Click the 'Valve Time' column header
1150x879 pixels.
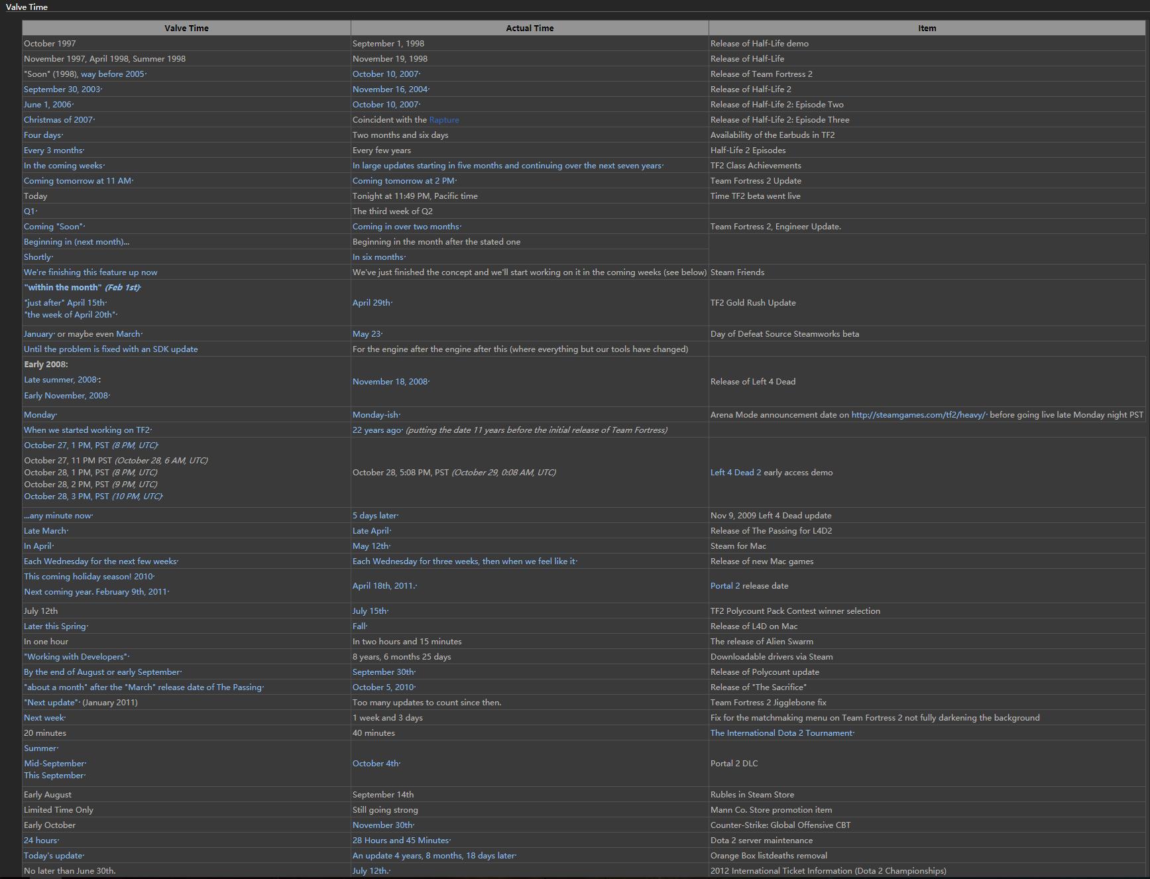tap(186, 28)
